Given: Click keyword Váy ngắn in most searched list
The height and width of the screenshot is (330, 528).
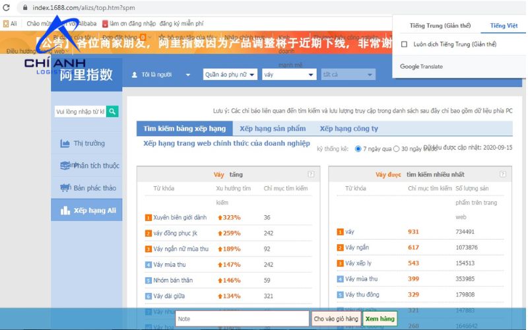Looking at the screenshot, I should coord(357,247).
